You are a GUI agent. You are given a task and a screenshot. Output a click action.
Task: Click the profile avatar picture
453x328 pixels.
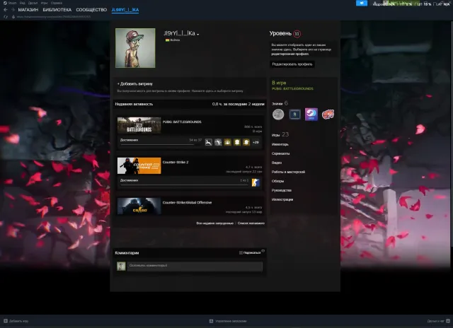click(135, 48)
